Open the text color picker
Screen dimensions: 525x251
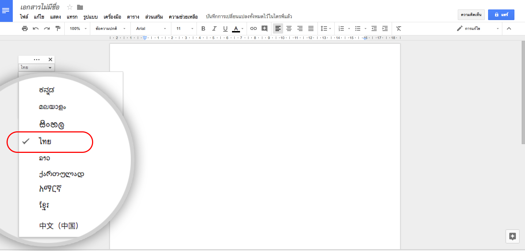(x=238, y=28)
